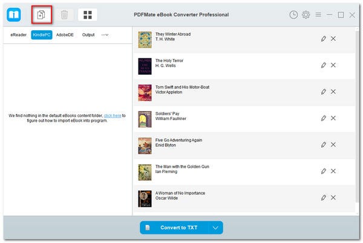
Task: Click the trash delete icon in toolbar
Action: 64,14
